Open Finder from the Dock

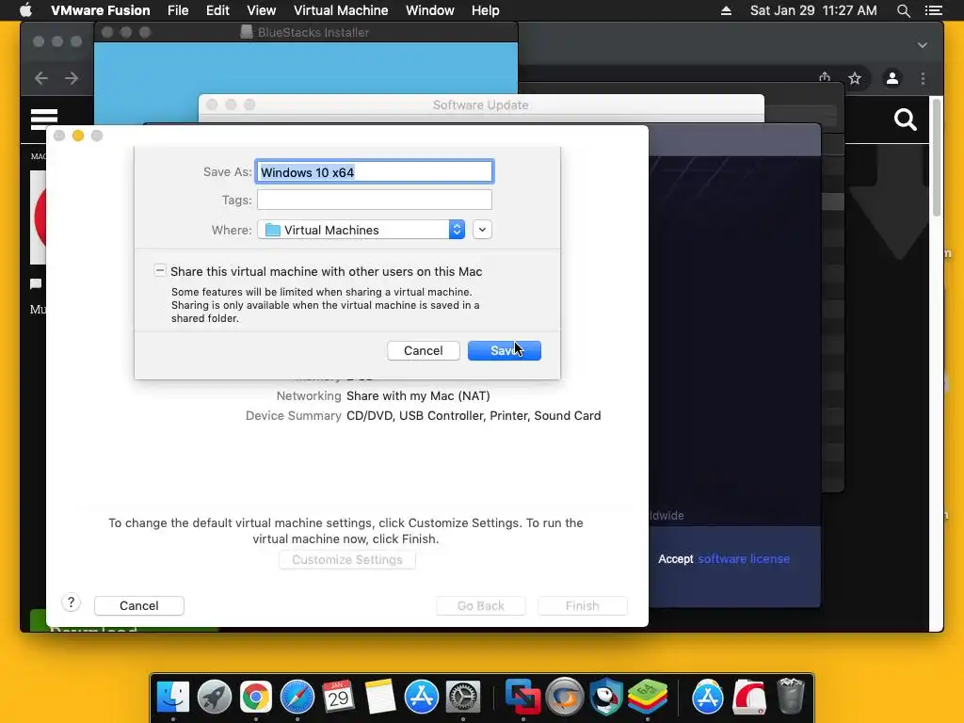point(173,697)
